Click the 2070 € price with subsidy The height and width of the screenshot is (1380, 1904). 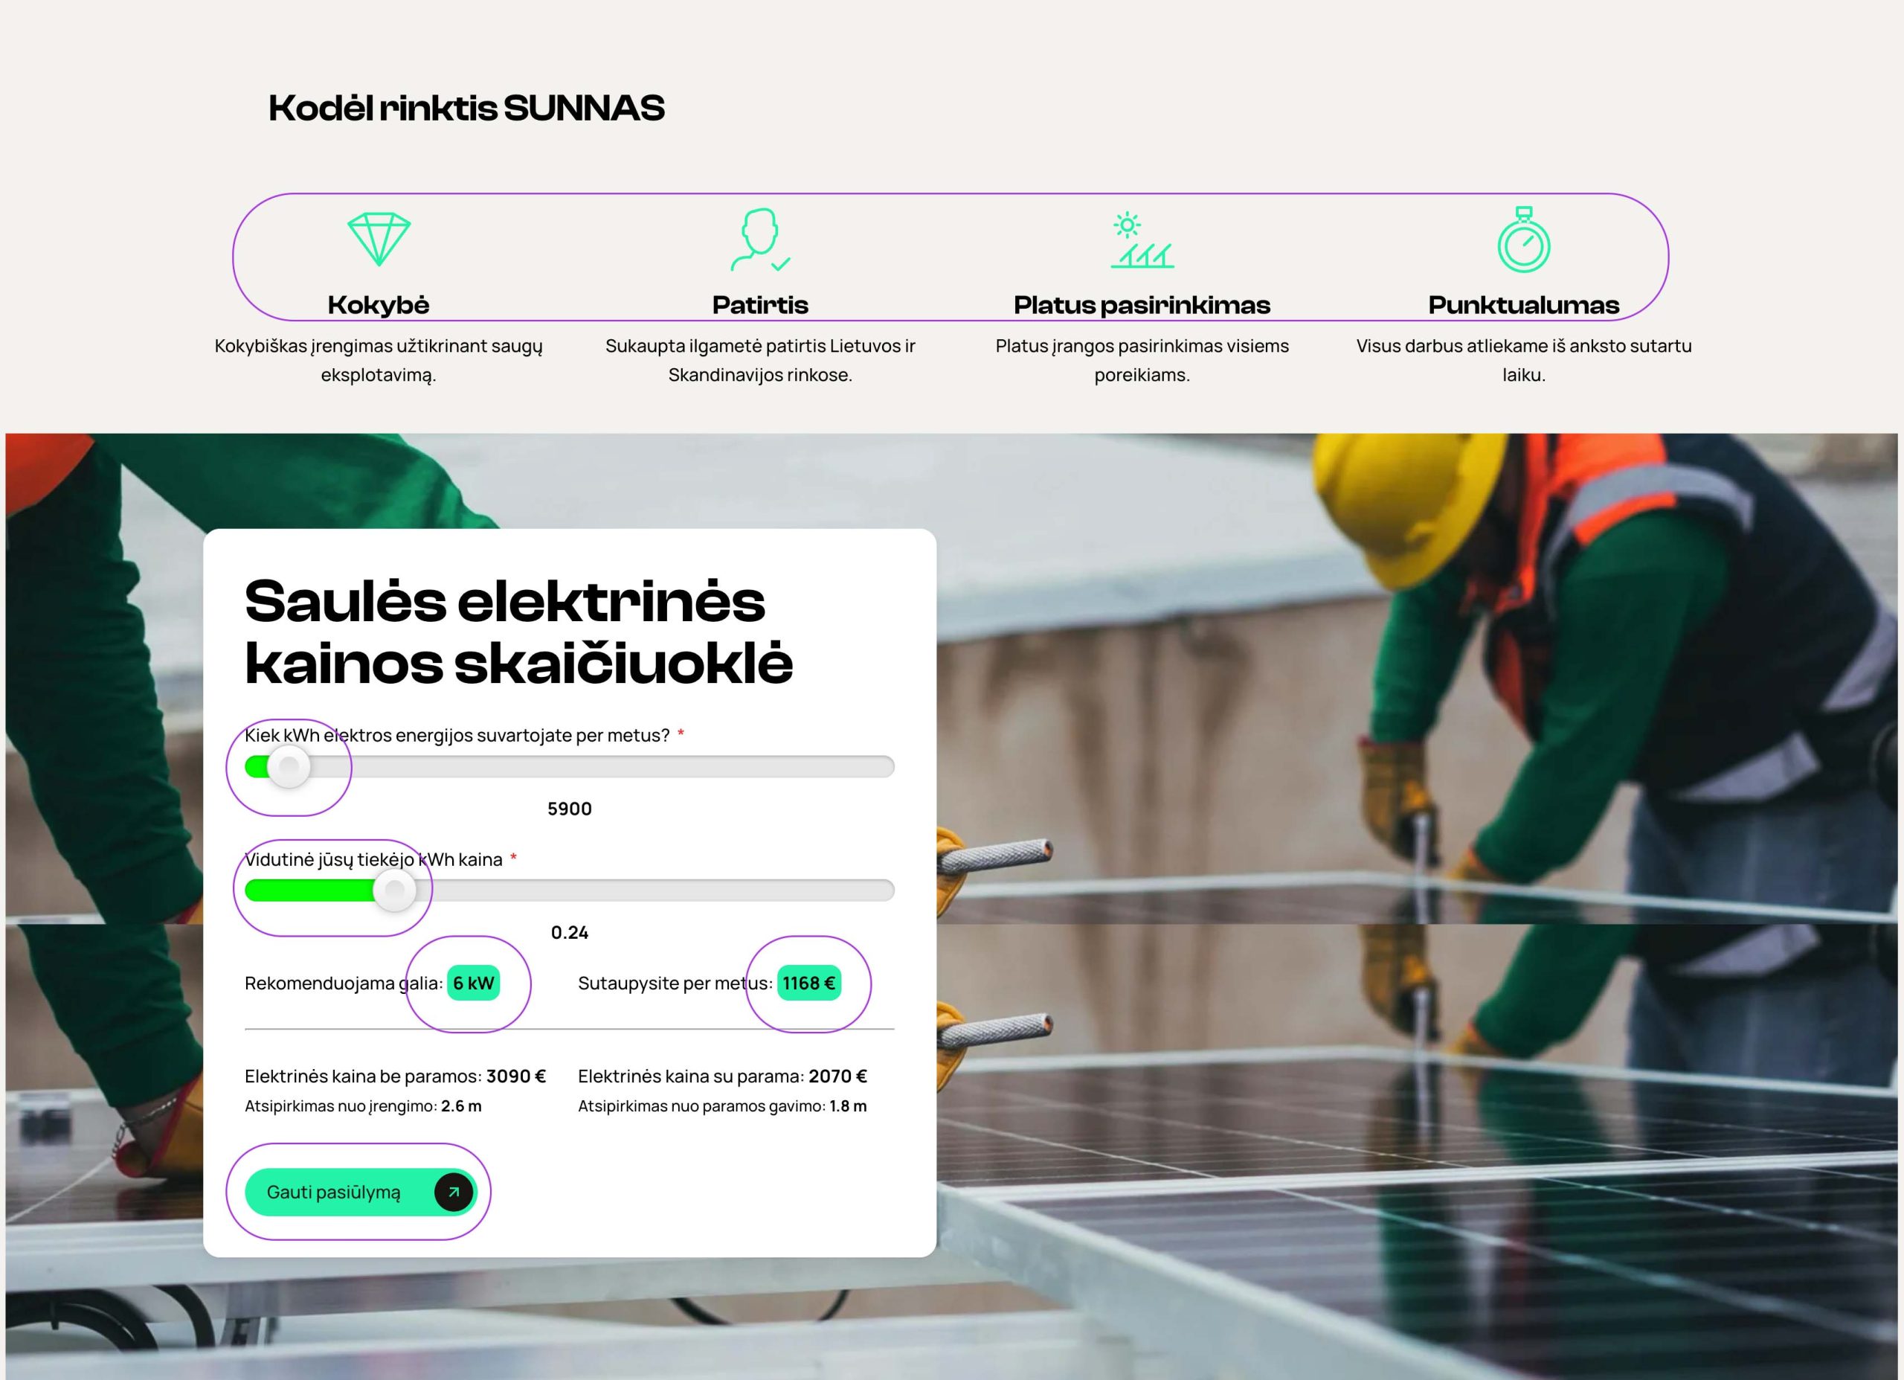837,1076
